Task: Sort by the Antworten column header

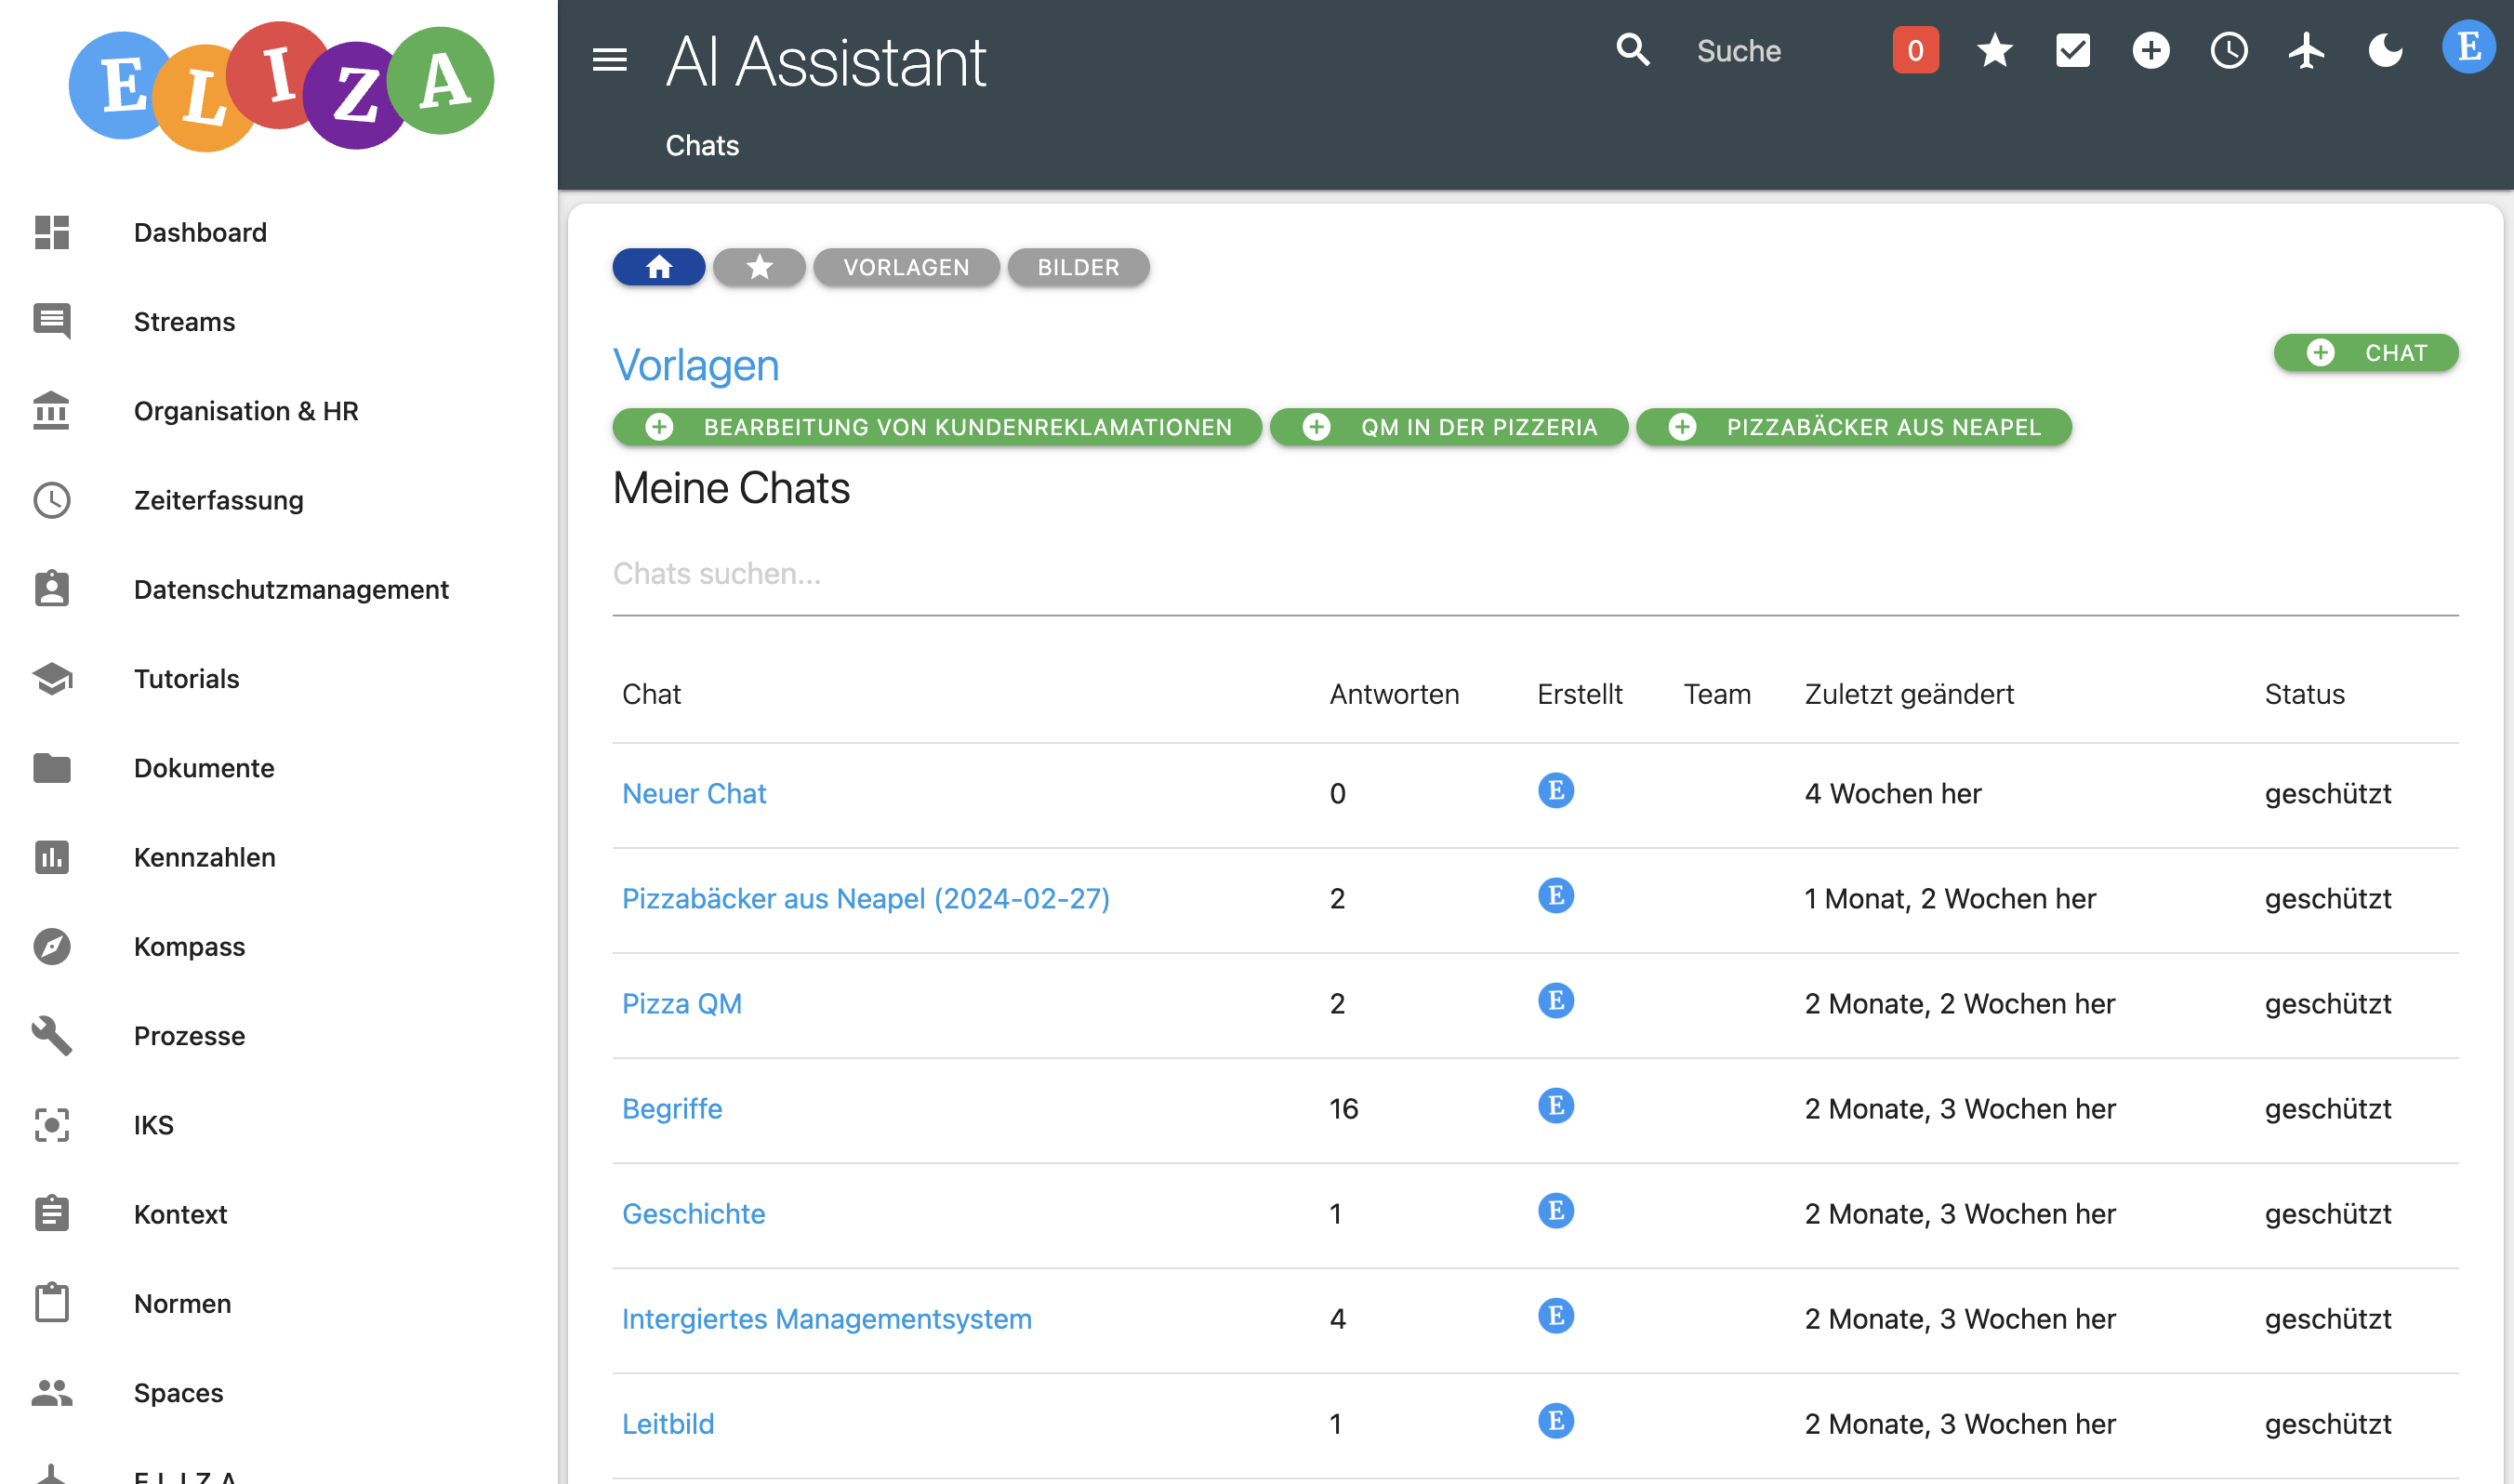Action: tap(1394, 693)
